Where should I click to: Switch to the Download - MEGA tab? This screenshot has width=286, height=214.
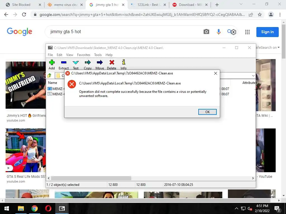[x=190, y=5]
